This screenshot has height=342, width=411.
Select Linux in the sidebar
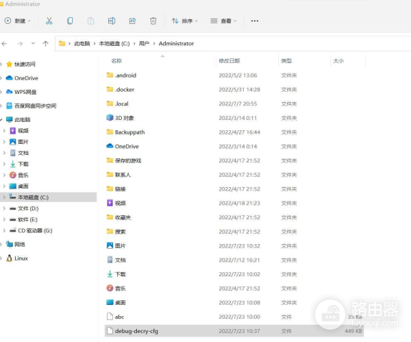point(21,258)
